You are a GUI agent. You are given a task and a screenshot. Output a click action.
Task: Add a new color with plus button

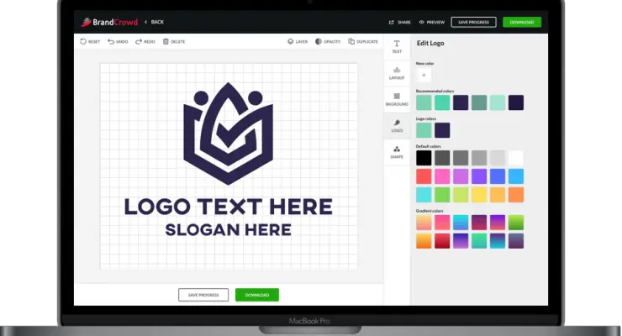pos(424,76)
